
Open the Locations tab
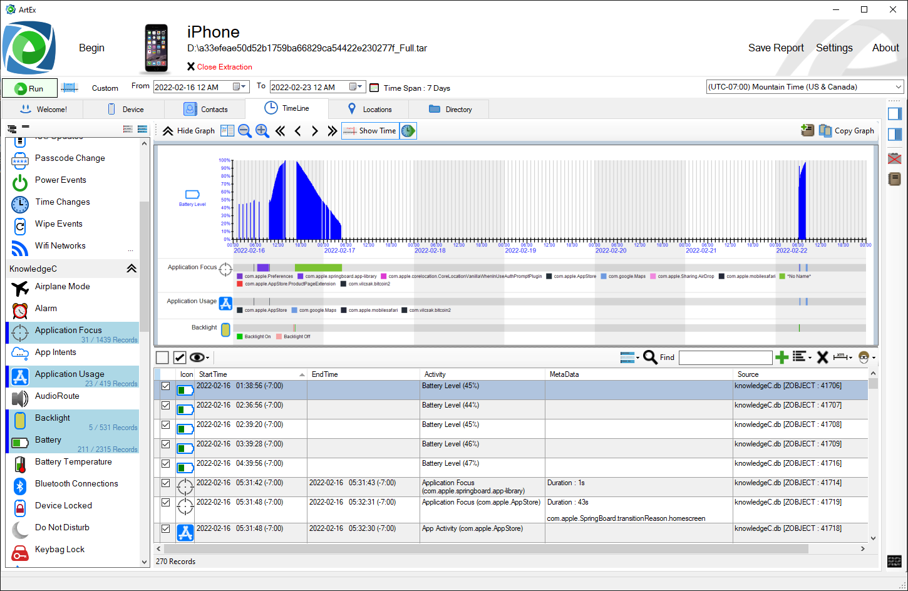369,109
